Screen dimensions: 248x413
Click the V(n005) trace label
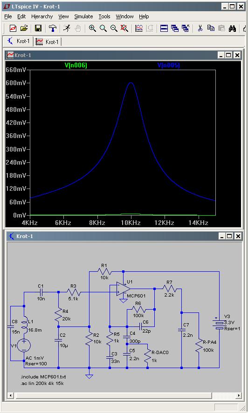[x=169, y=65]
